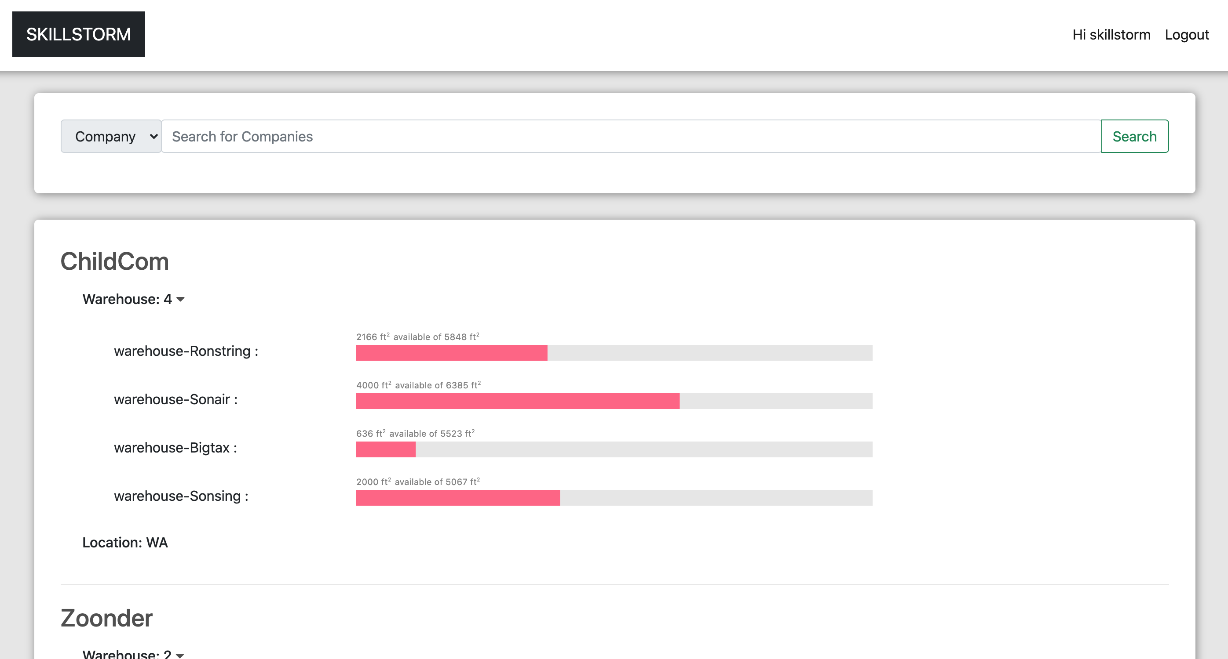Open the Company search type dropdown

click(x=110, y=136)
